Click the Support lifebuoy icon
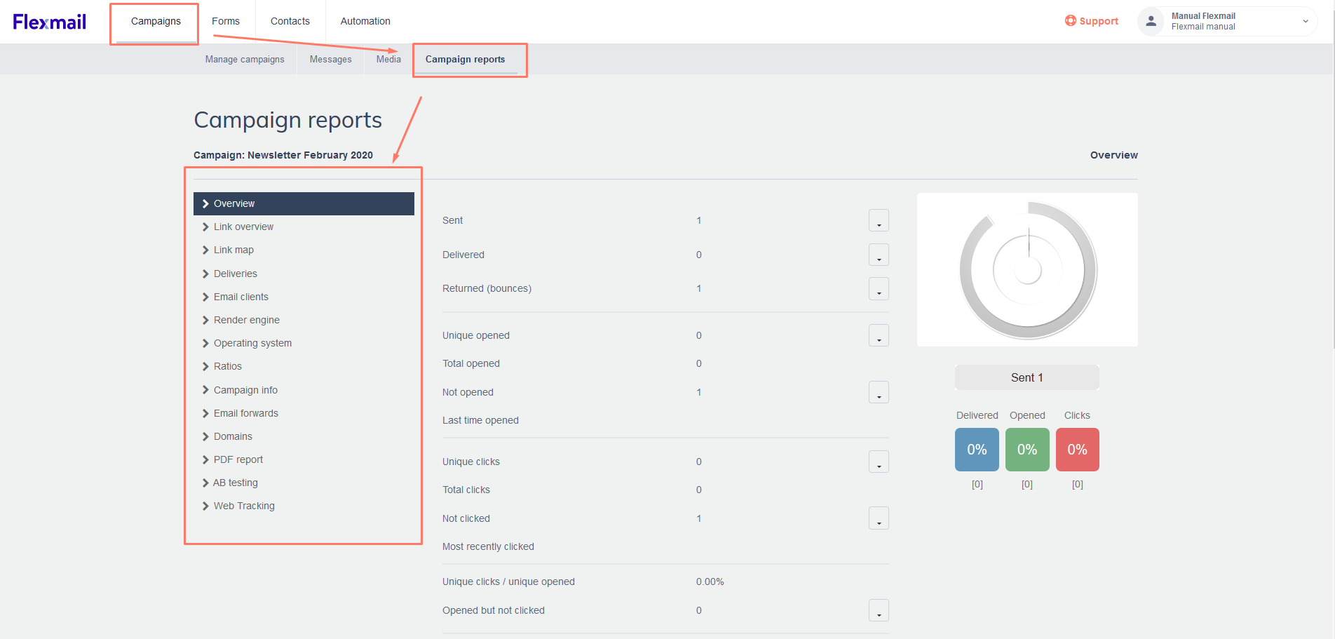1335x639 pixels. (1070, 20)
